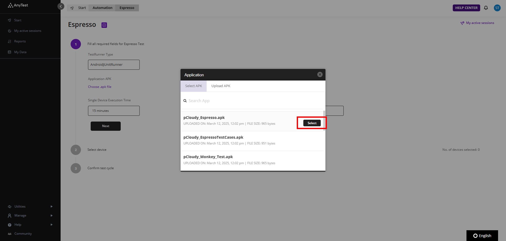Click step 3 Confirm test cycle circle
The height and width of the screenshot is (241, 506).
[76, 168]
